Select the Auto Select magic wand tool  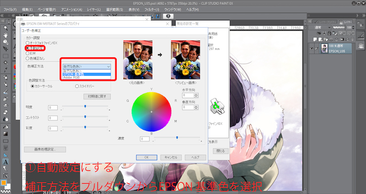[x=5, y=63]
